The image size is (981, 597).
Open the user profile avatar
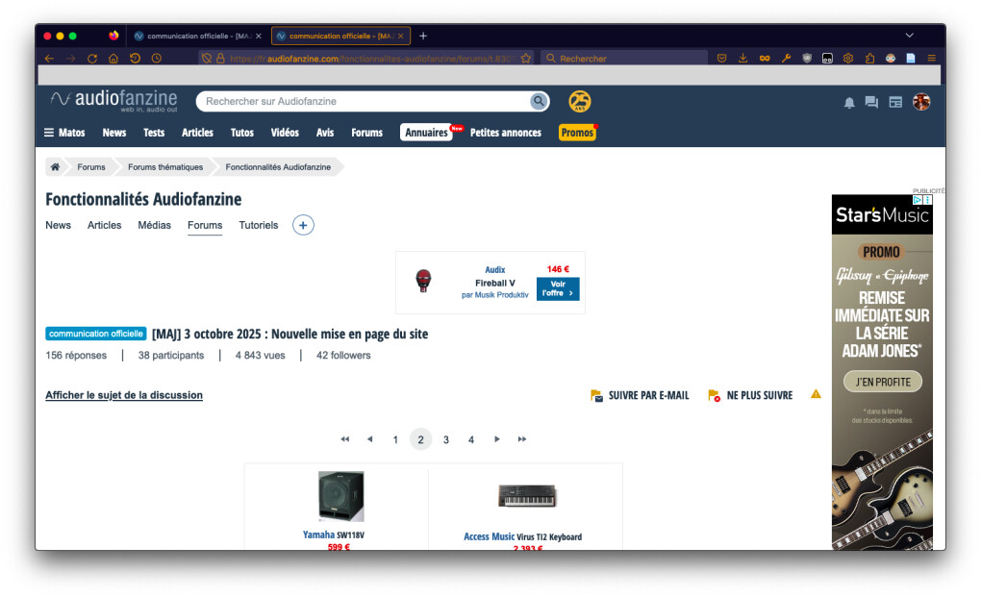(x=921, y=101)
